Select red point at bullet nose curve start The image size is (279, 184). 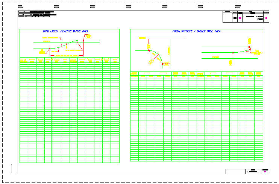[233, 52]
